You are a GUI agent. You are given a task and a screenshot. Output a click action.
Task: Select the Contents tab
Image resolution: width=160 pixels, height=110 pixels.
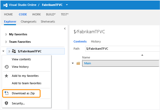coord(80,41)
